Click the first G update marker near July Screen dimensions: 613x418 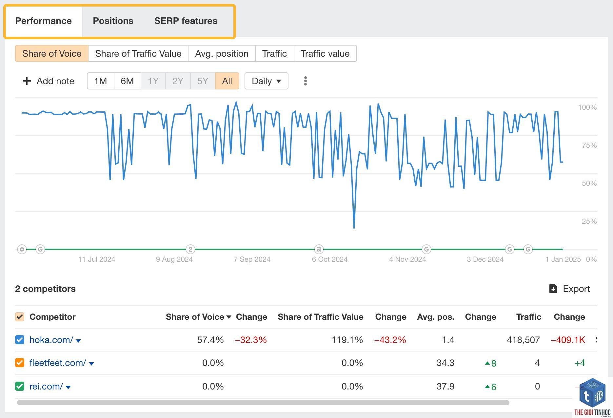click(40, 249)
